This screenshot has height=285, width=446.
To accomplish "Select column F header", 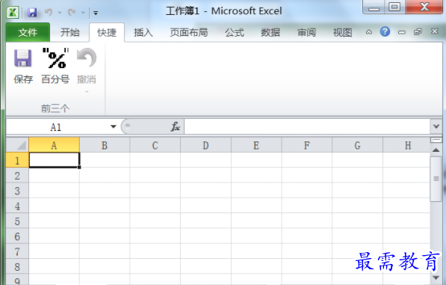I will coord(307,145).
